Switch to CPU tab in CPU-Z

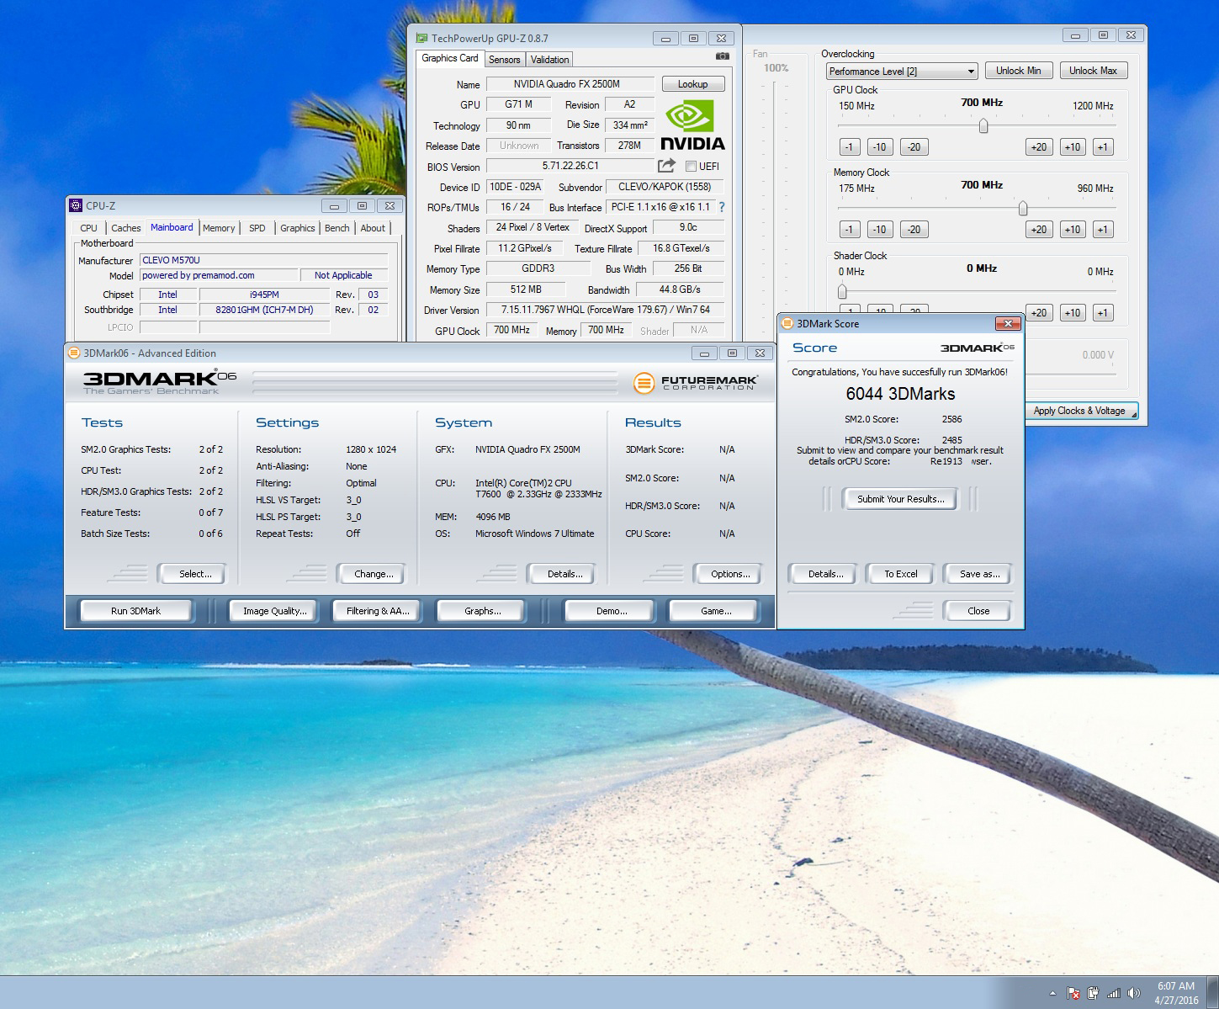tap(88, 228)
